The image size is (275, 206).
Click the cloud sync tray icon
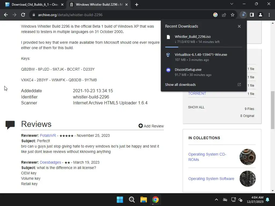[225, 200]
